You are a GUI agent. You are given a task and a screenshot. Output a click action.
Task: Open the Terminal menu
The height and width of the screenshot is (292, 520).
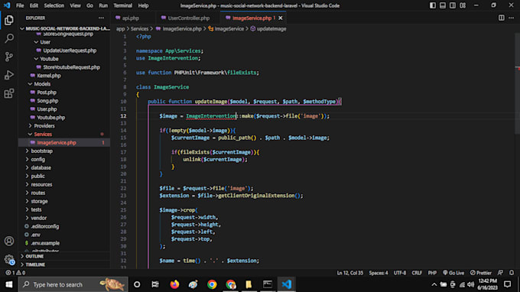point(122,5)
